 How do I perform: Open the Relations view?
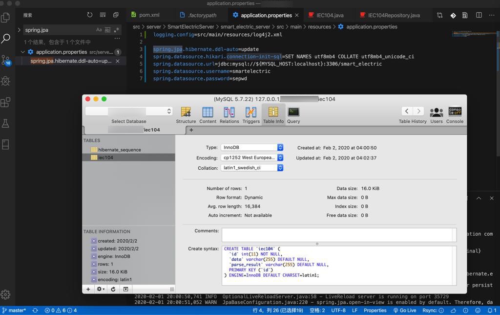[229, 115]
